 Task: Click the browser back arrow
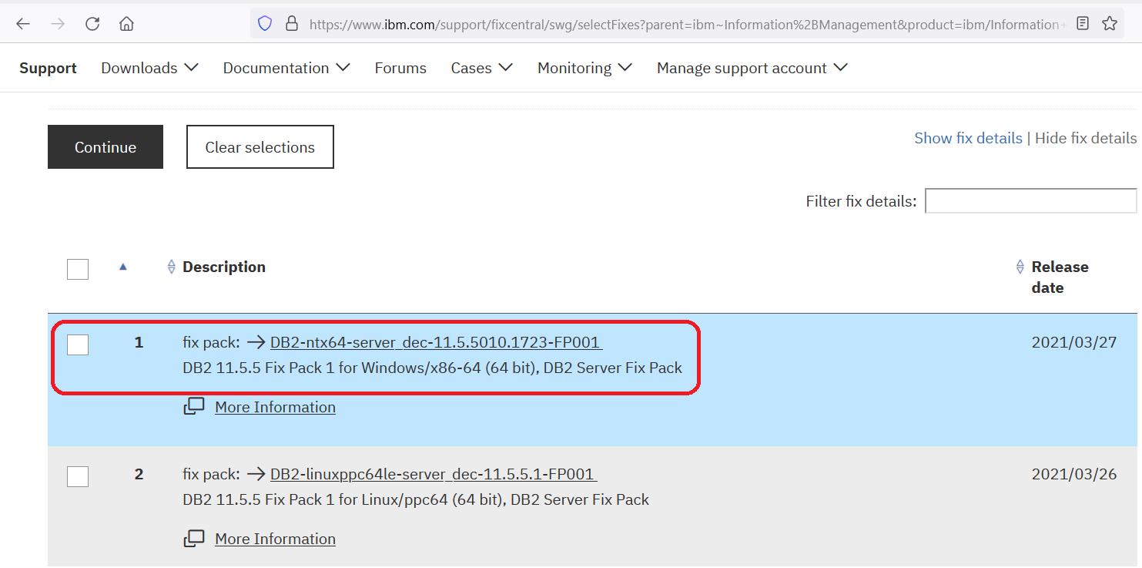click(x=23, y=24)
